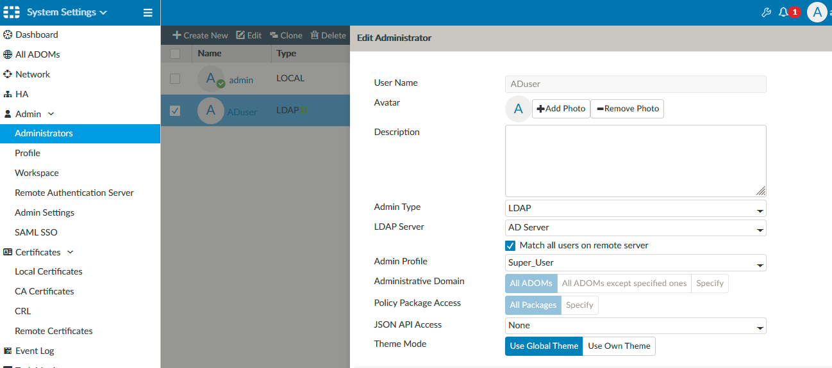Screen dimensions: 832x368
Task: Open the Dashboard sidebar item
Action: tap(37, 35)
